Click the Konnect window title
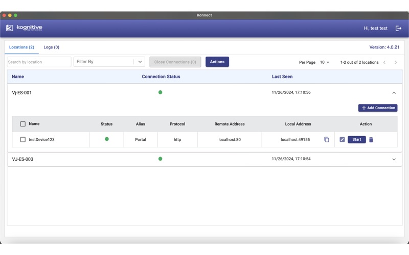409x255 pixels. pos(204,15)
